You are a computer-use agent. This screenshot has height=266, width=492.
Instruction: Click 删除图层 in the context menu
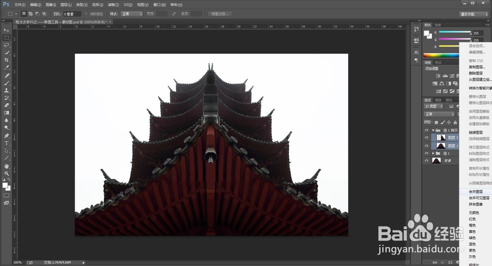(x=476, y=73)
